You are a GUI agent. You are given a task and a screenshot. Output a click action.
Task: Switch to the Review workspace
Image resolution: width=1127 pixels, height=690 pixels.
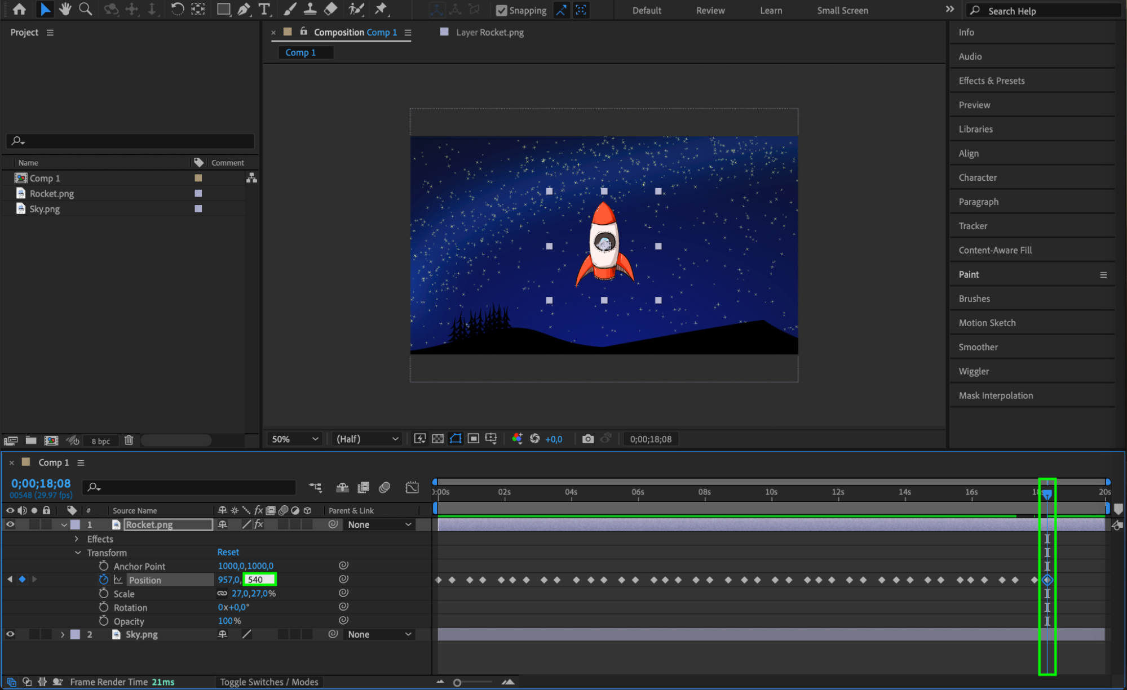pos(710,10)
